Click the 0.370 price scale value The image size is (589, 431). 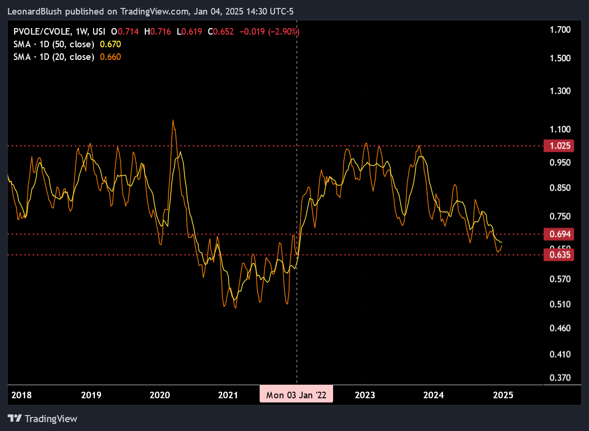point(561,378)
